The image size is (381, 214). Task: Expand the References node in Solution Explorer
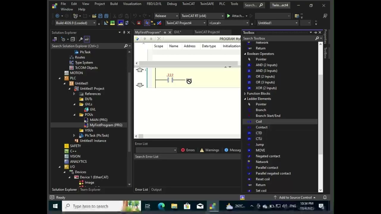(74, 94)
